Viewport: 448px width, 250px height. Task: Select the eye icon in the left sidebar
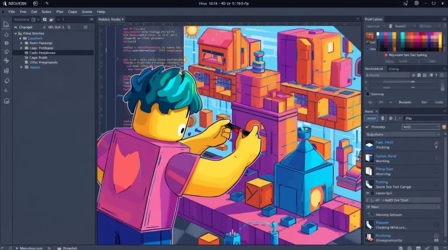(x=6, y=43)
